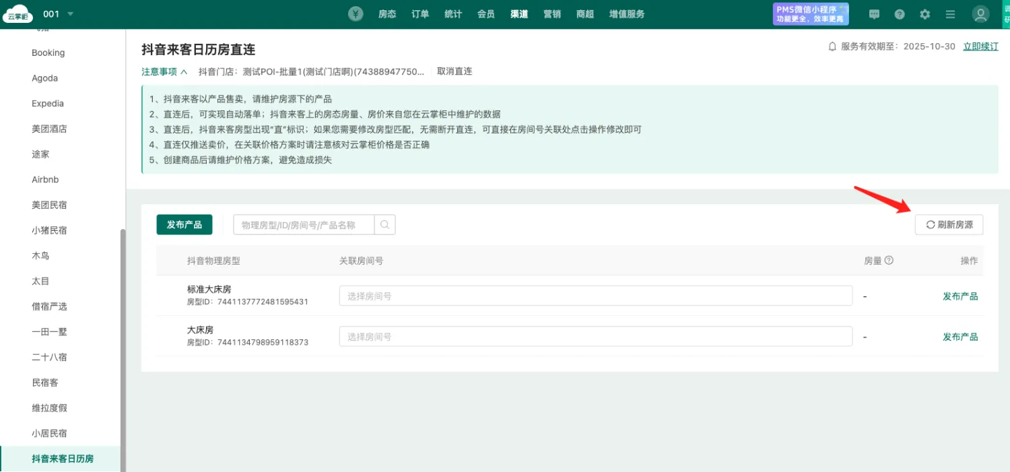Click 房型ID 7441137772481595431 text
The image size is (1010, 472).
tap(248, 302)
